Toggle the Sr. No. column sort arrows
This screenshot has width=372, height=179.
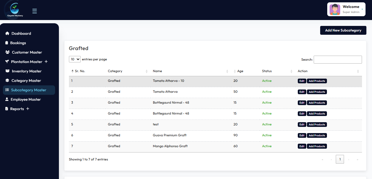coord(72,71)
